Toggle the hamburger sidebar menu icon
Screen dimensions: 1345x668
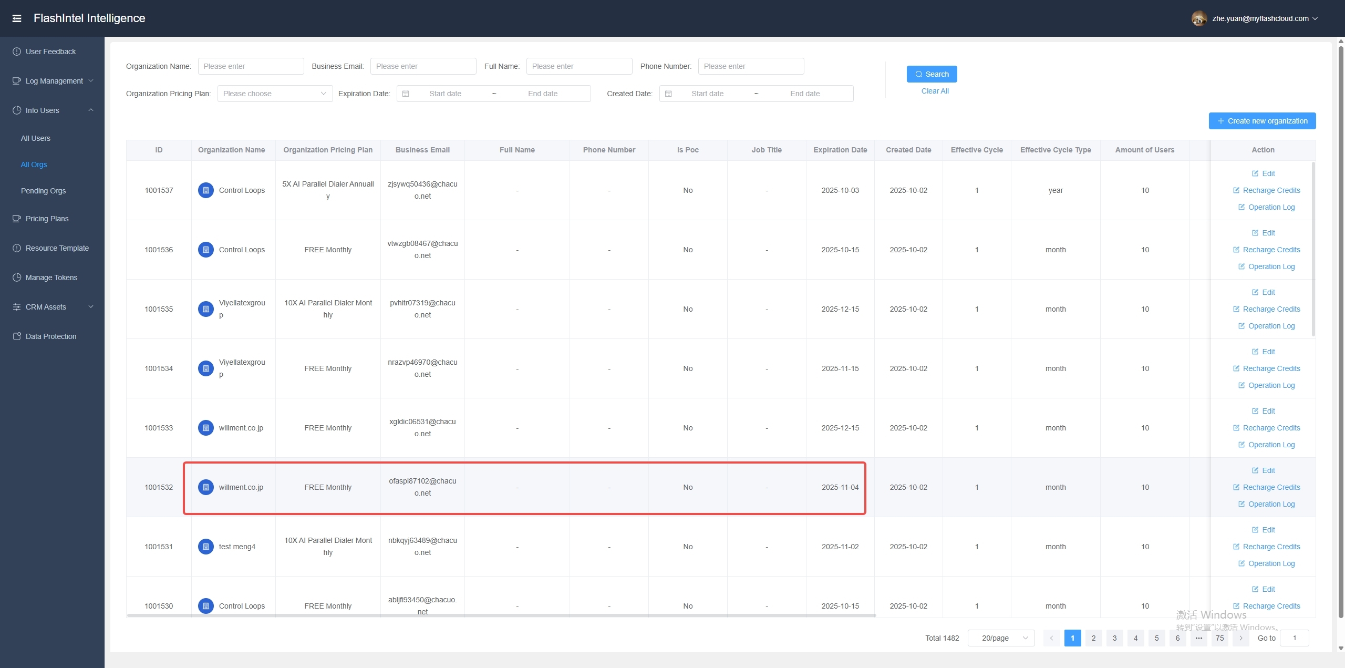(x=17, y=18)
